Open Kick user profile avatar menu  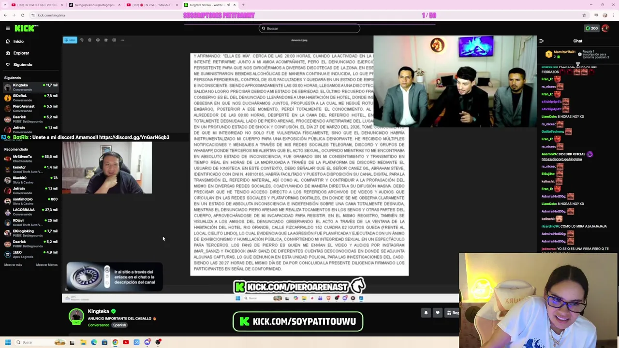605,28
